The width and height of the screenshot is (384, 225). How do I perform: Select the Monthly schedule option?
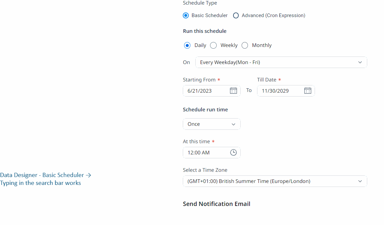tap(245, 45)
